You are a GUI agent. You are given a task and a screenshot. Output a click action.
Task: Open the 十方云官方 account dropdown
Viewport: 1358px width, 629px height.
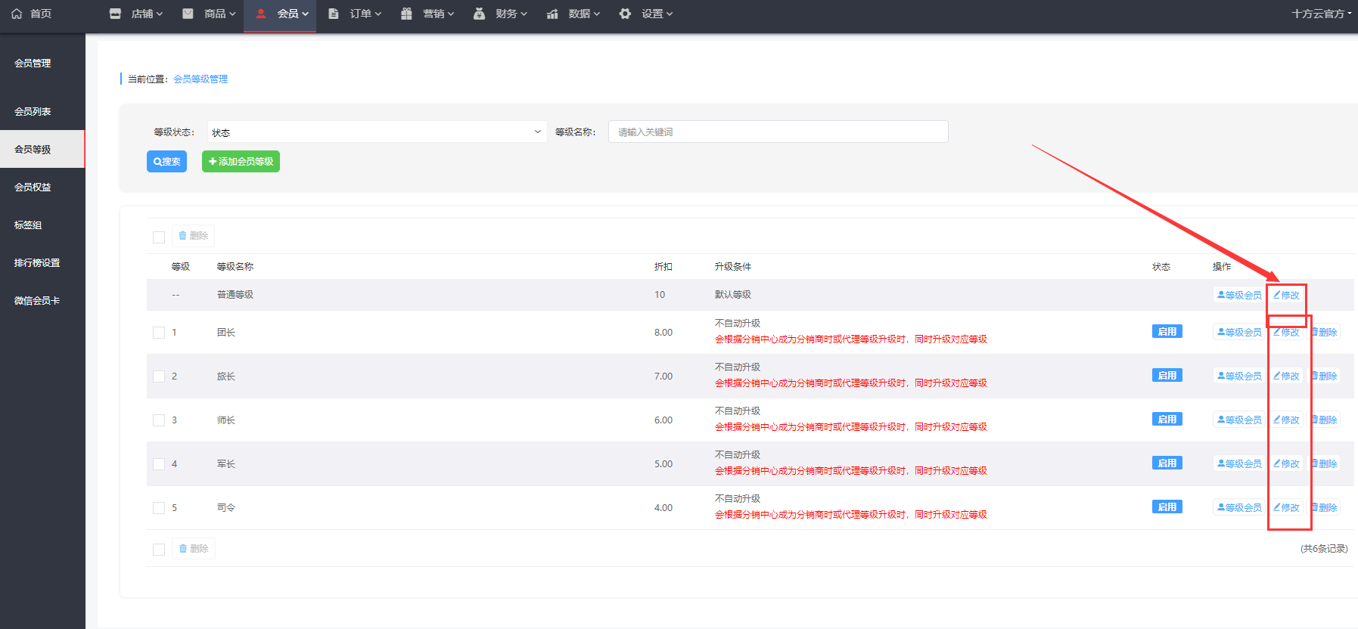[1321, 14]
